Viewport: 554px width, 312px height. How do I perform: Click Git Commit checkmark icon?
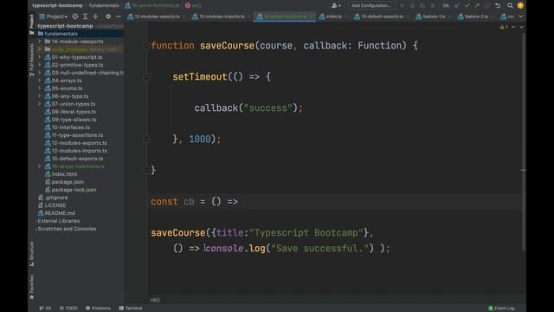tap(467, 6)
